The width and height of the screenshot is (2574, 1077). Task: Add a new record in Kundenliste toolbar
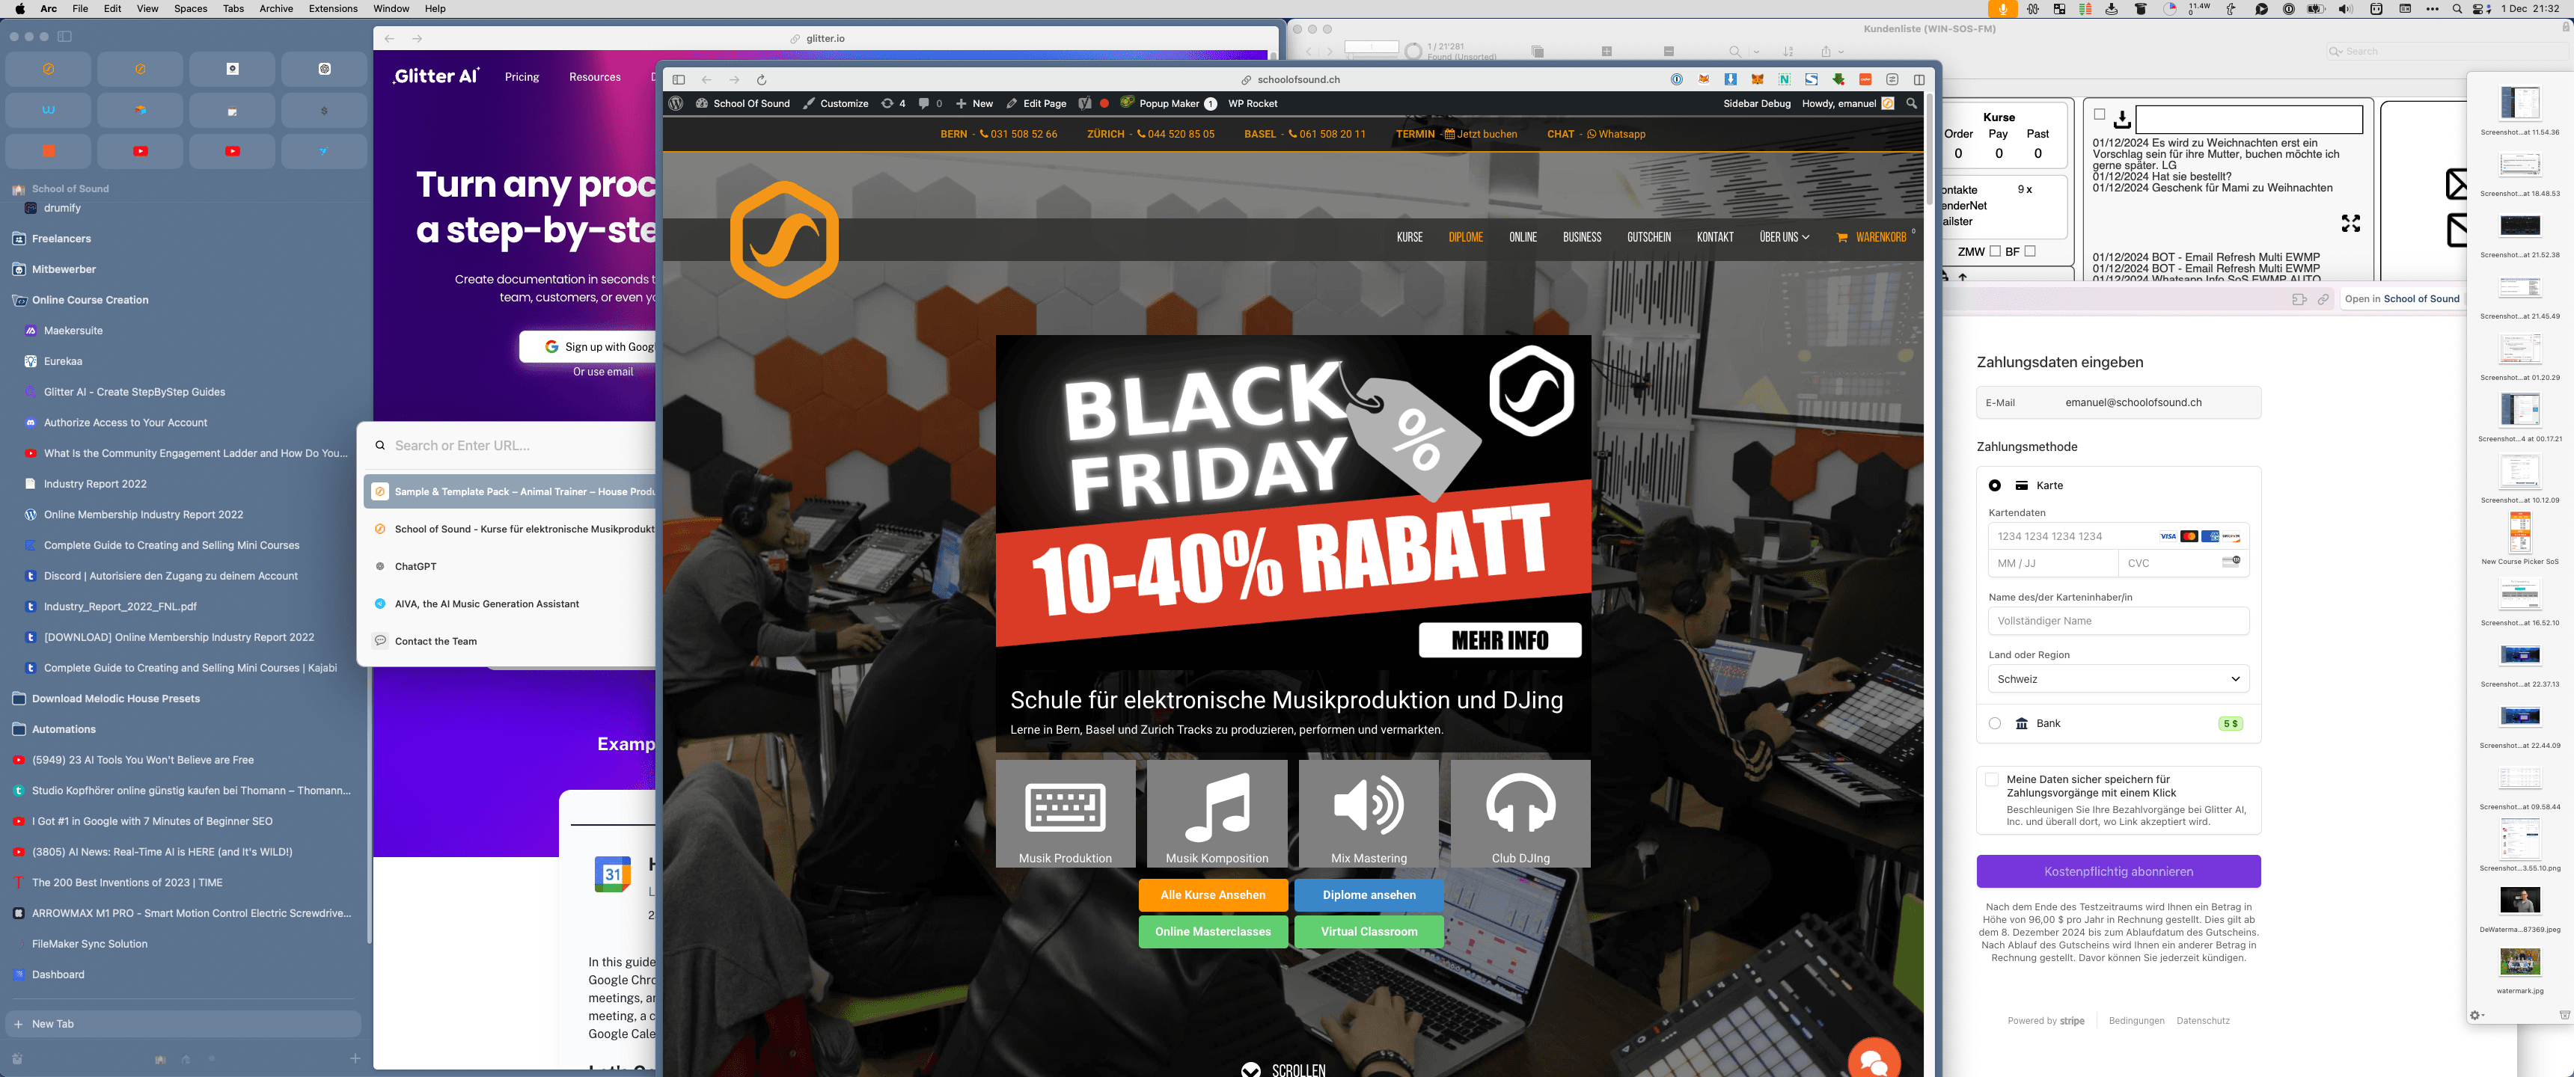pos(1607,51)
